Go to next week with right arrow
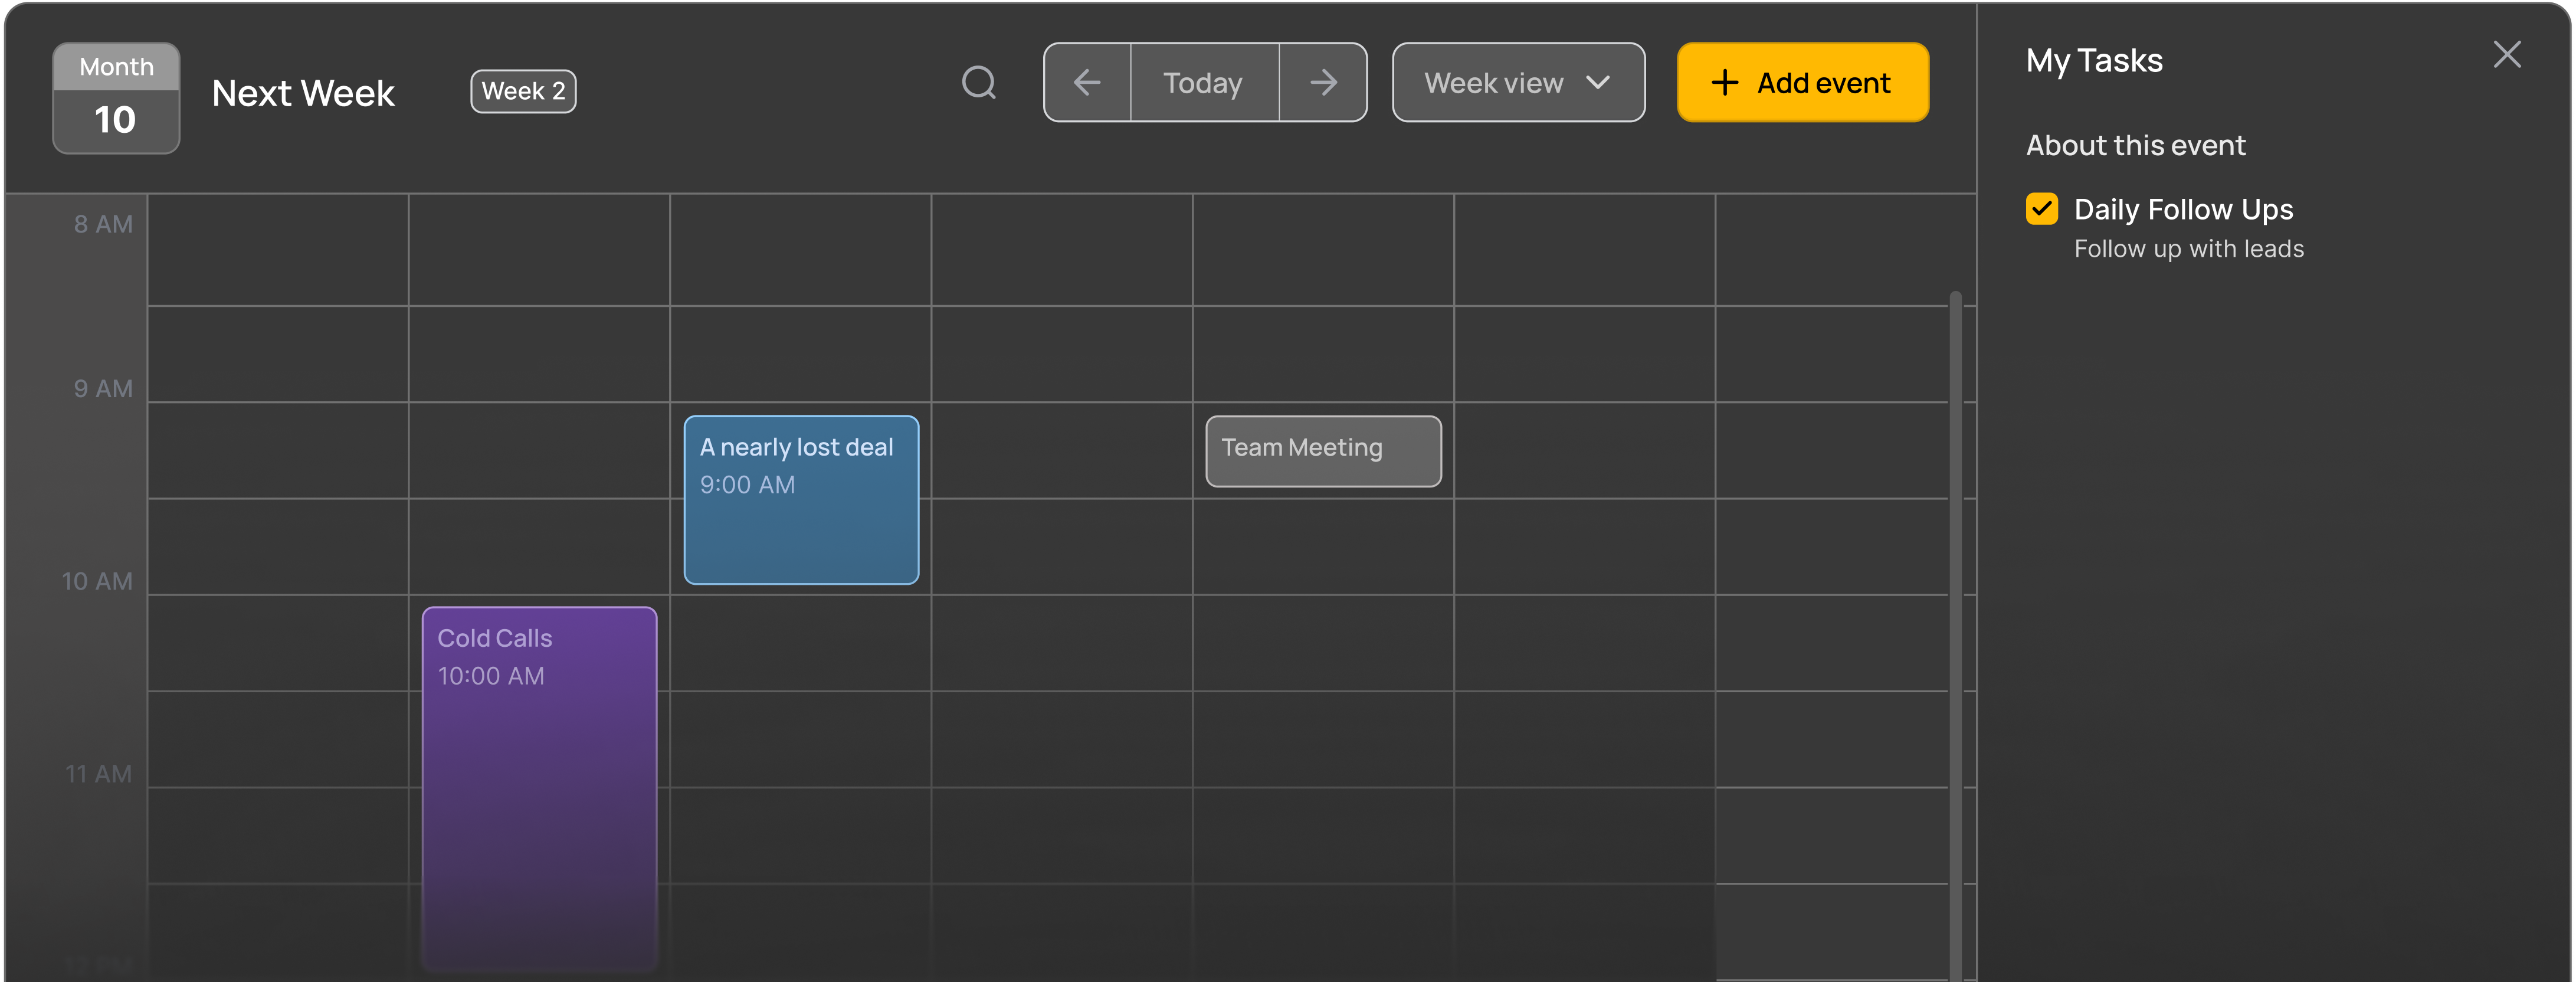2576x982 pixels. tap(1323, 83)
